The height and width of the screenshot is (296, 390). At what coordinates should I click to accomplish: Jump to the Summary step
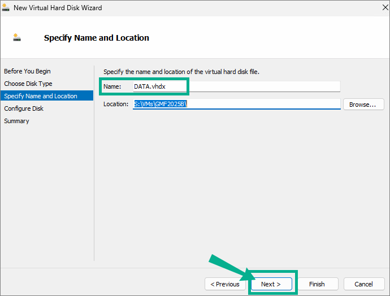click(16, 121)
